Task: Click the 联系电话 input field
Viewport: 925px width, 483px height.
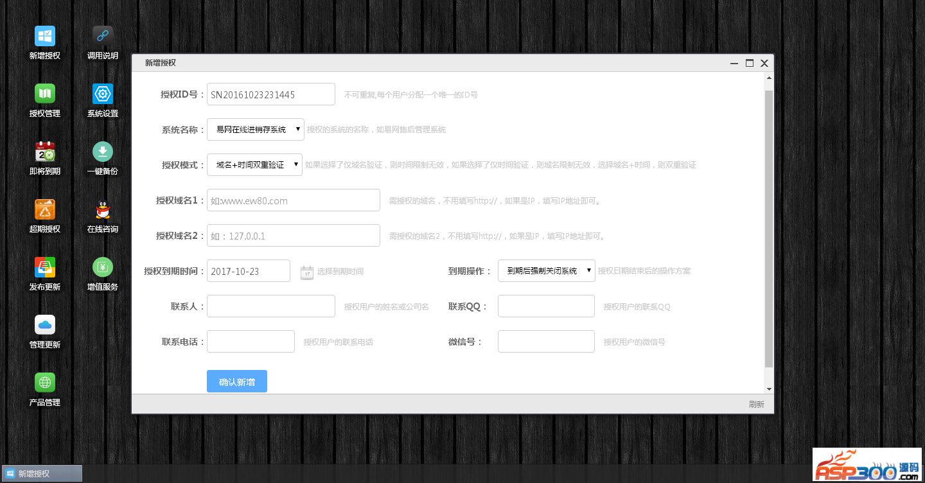Action: point(251,341)
